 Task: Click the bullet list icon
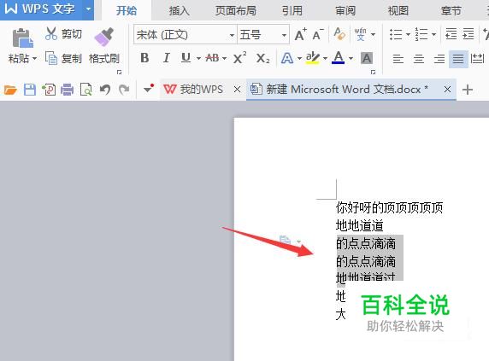point(396,34)
